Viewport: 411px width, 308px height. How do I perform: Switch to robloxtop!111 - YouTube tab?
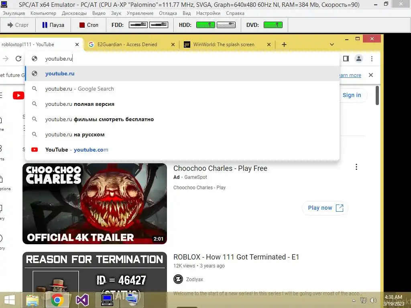(37, 45)
